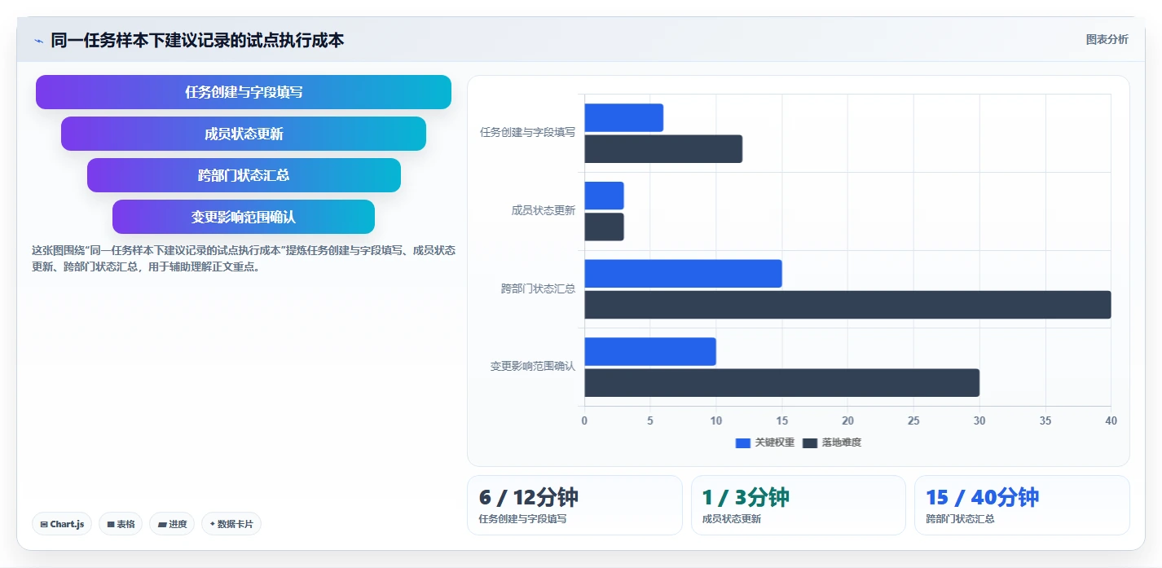Click the 进度 tag chip
This screenshot has width=1162, height=568.
tap(172, 524)
